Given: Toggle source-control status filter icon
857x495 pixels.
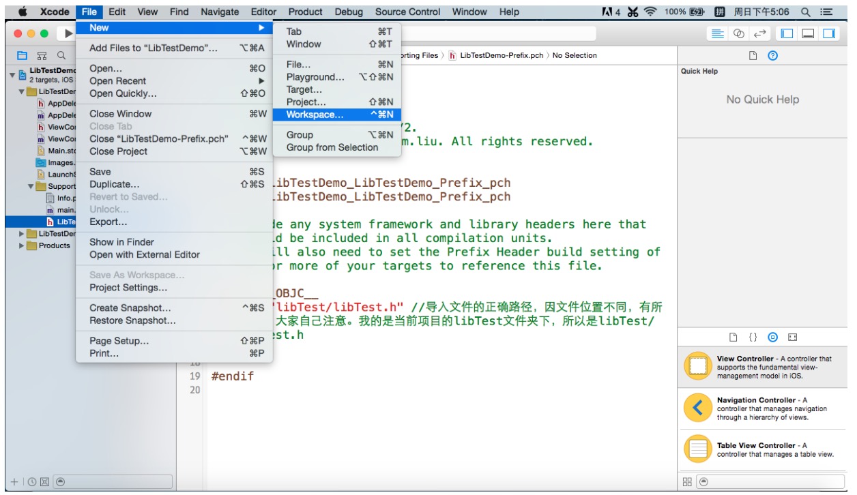Looking at the screenshot, I should 44,482.
